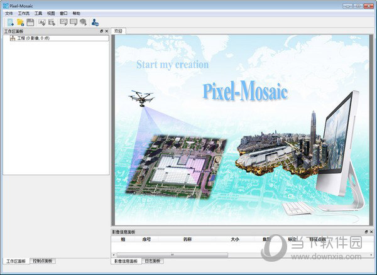Click the scroll-right arrow in image info table
The image size is (377, 275).
point(371,255)
